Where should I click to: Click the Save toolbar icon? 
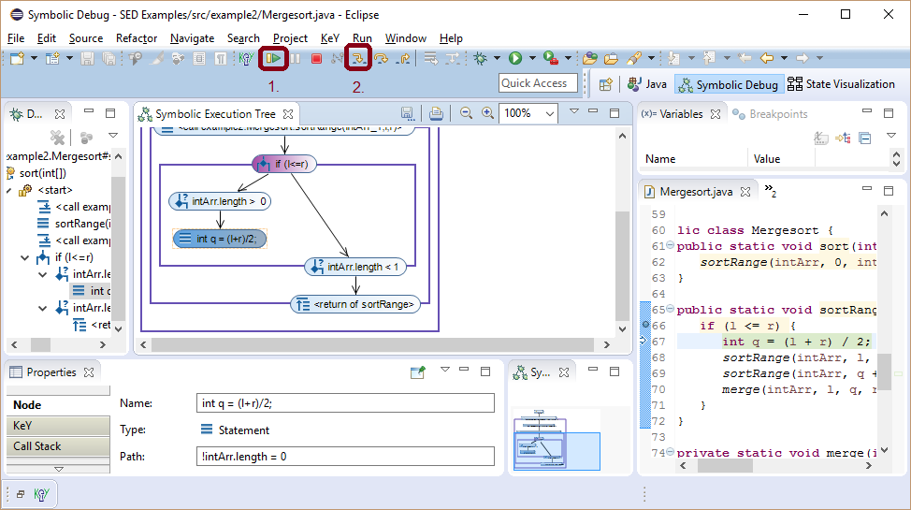pyautogui.click(x=87, y=58)
